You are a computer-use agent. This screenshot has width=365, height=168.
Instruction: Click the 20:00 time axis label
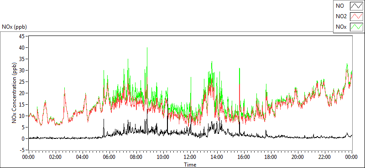click(x=298, y=157)
